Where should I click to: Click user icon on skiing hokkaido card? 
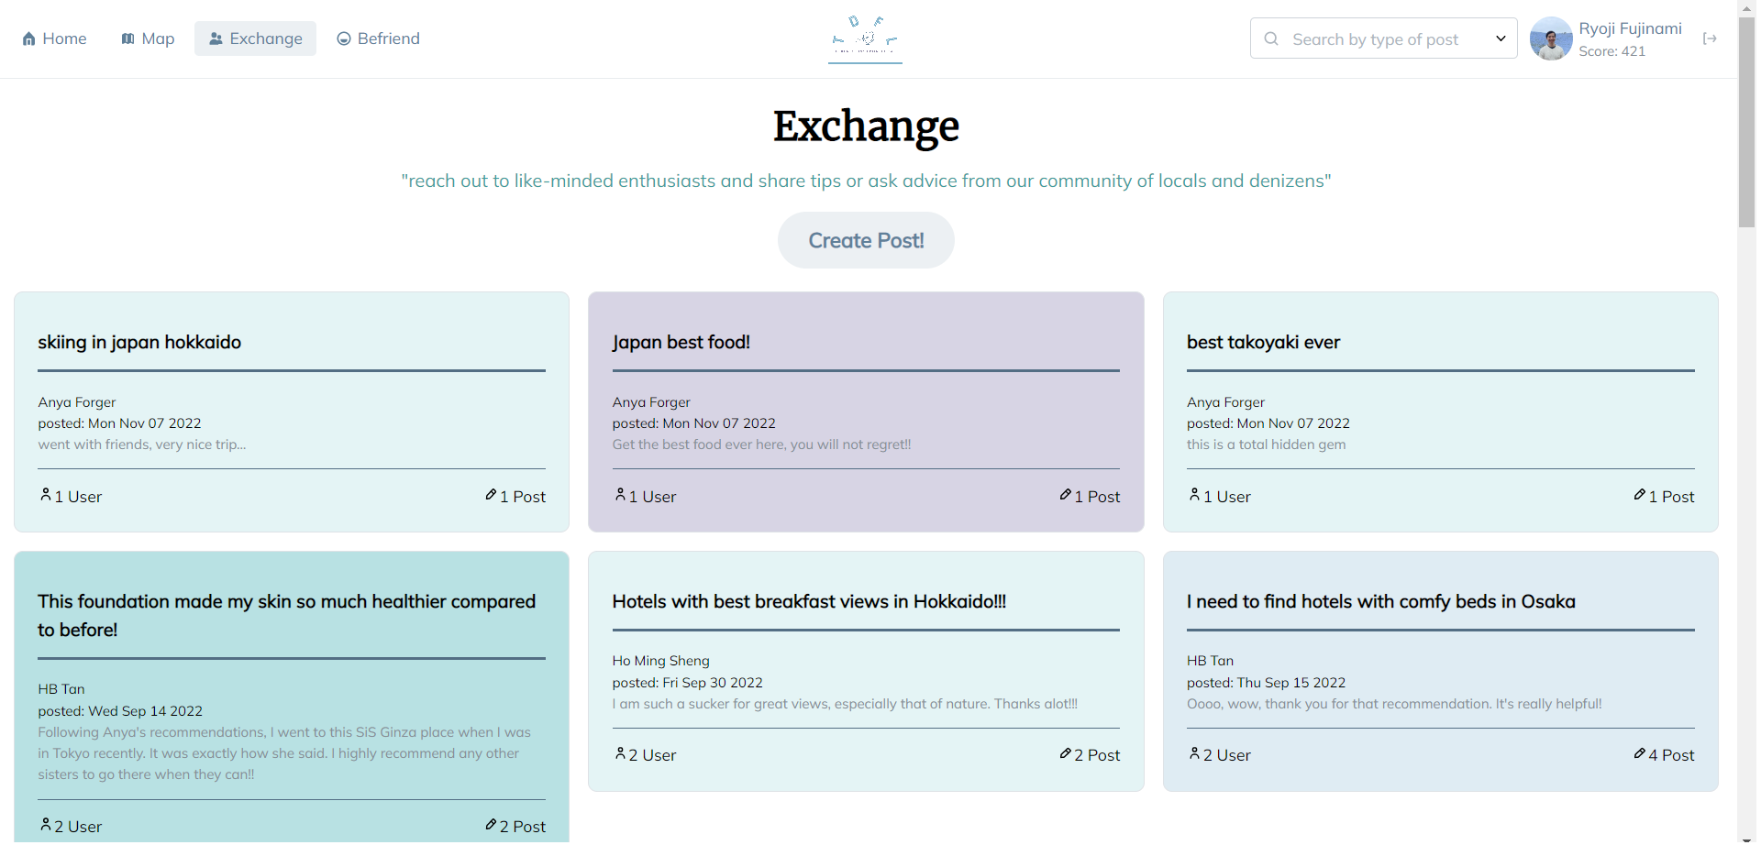(46, 495)
